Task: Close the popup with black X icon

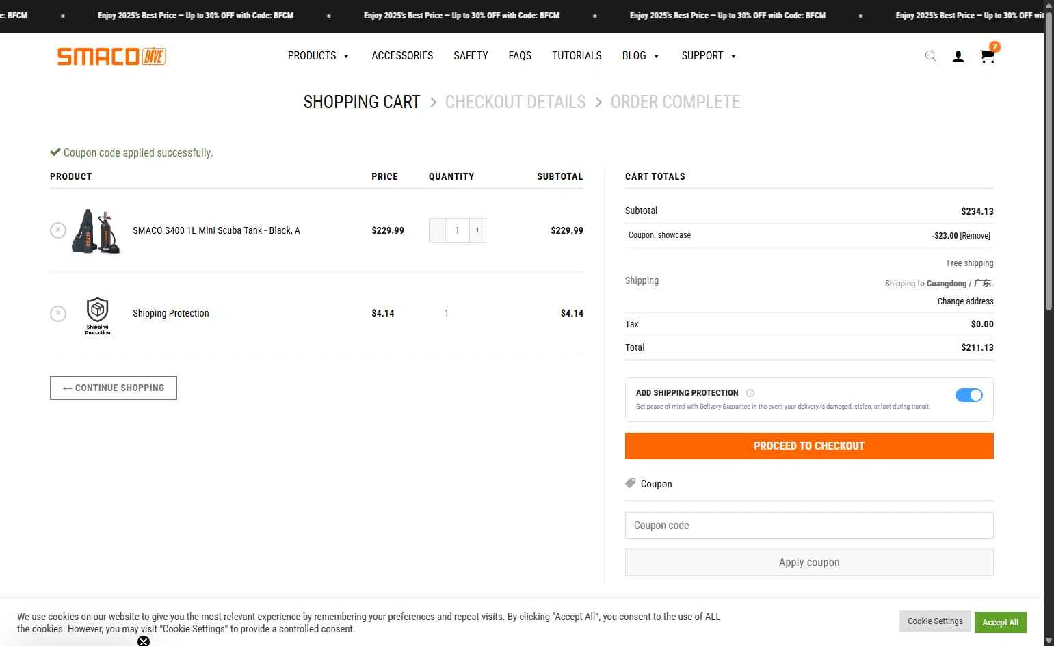Action: point(144,641)
